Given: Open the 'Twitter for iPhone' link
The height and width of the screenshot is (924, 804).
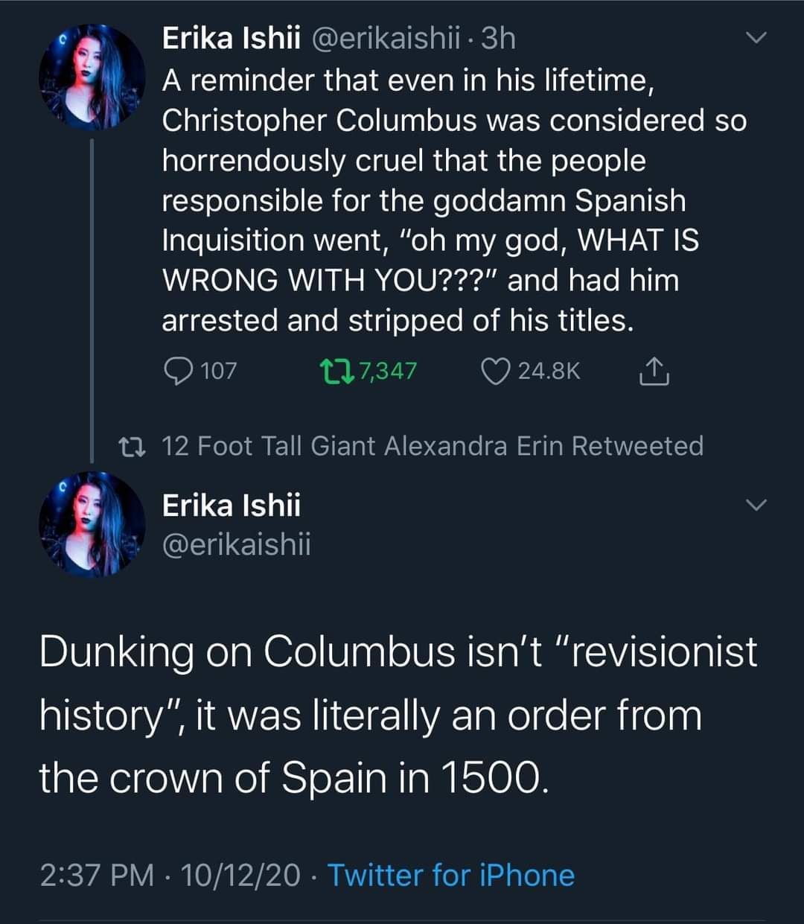Looking at the screenshot, I should [x=451, y=875].
